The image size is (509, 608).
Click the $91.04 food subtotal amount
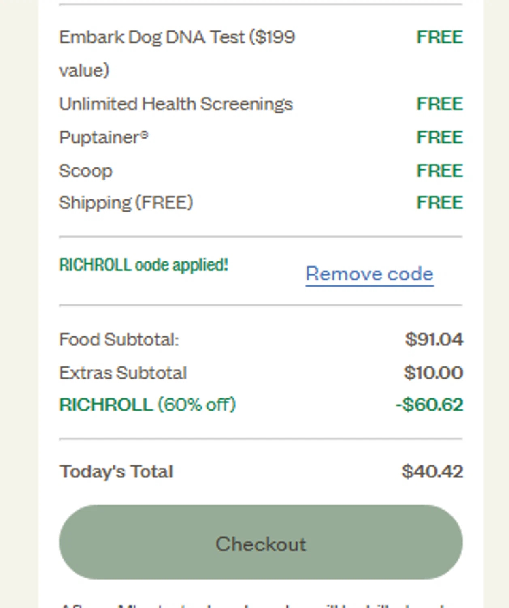click(434, 339)
